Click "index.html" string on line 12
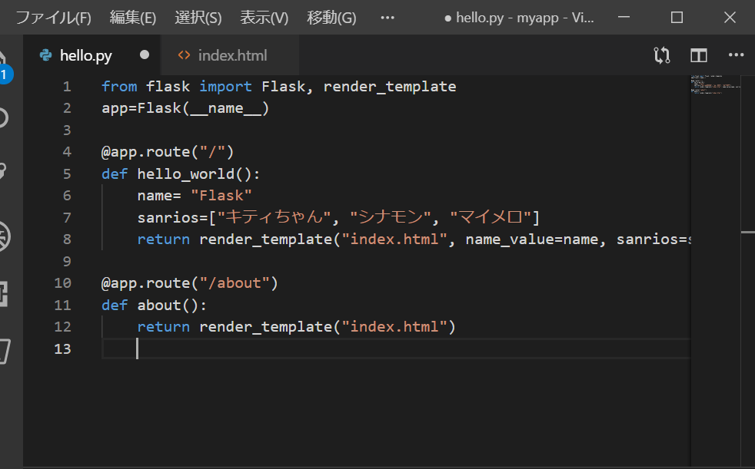 394,327
